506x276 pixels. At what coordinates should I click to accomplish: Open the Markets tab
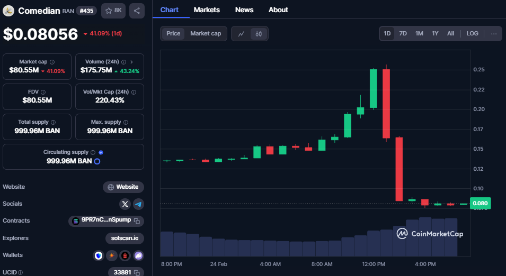207,10
